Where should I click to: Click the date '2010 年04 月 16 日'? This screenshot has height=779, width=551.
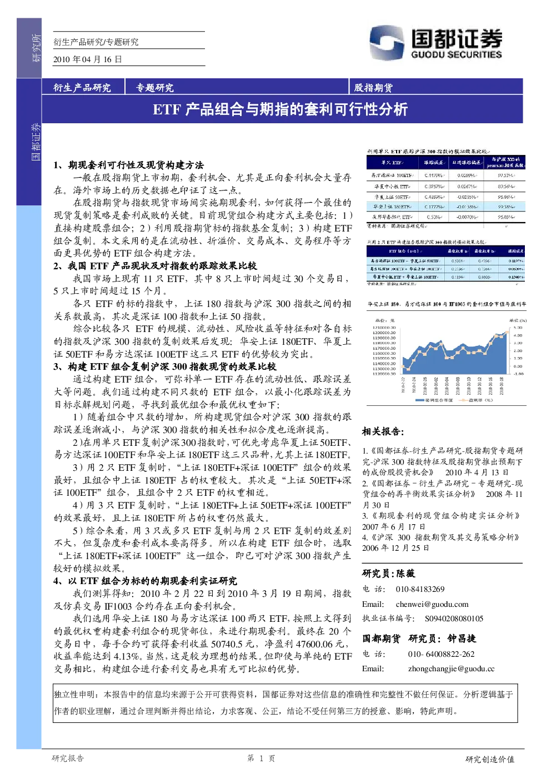[88, 59]
